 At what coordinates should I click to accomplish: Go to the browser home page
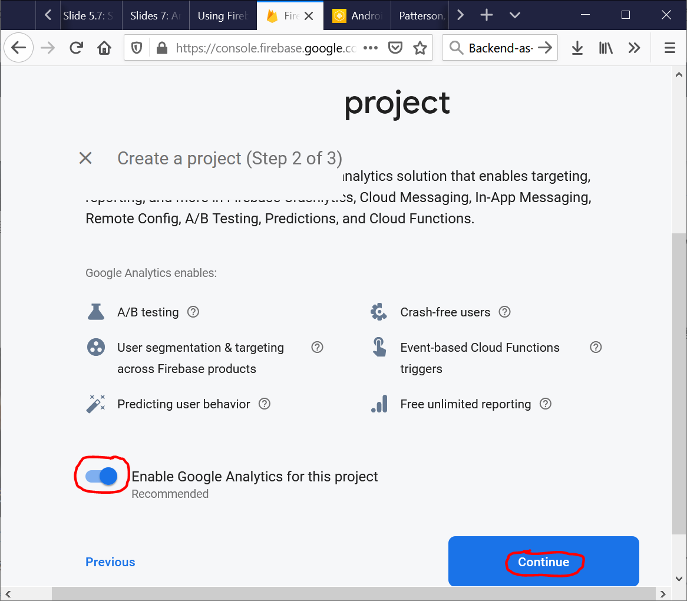(x=104, y=48)
